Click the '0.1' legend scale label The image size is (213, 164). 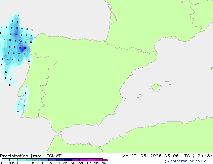(4, 163)
